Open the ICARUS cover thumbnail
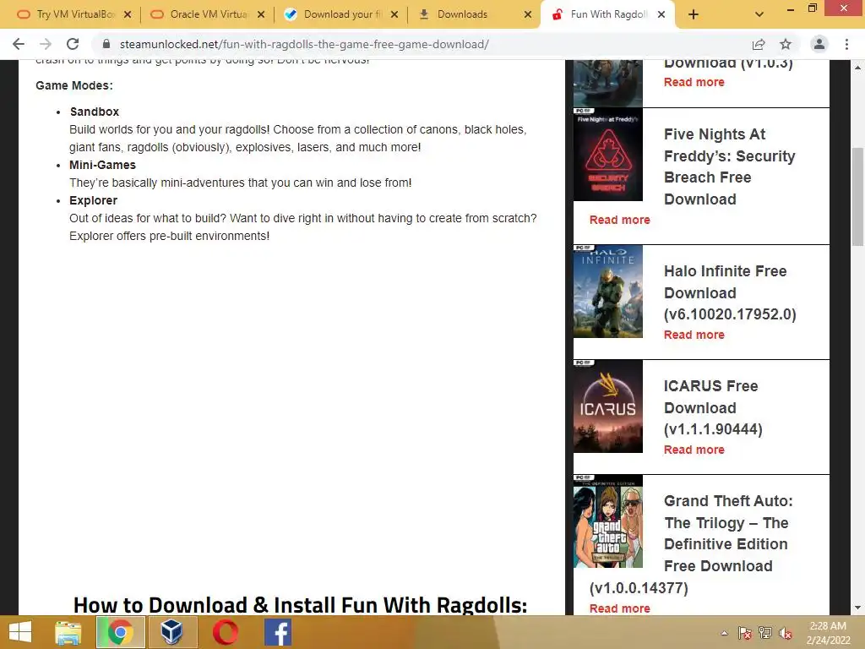 click(608, 406)
